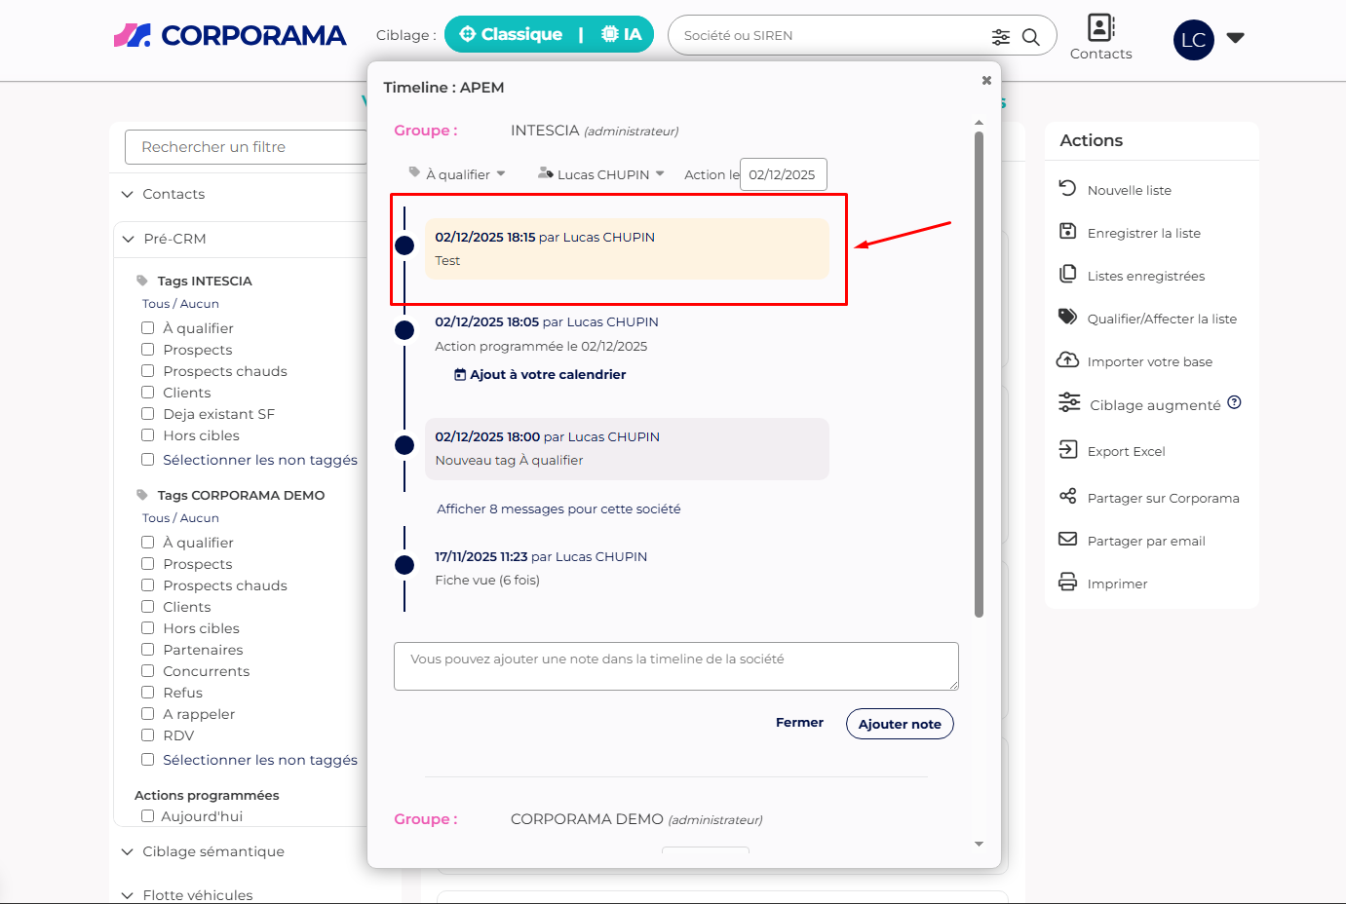Click the Imprimer printer icon

click(x=1068, y=583)
